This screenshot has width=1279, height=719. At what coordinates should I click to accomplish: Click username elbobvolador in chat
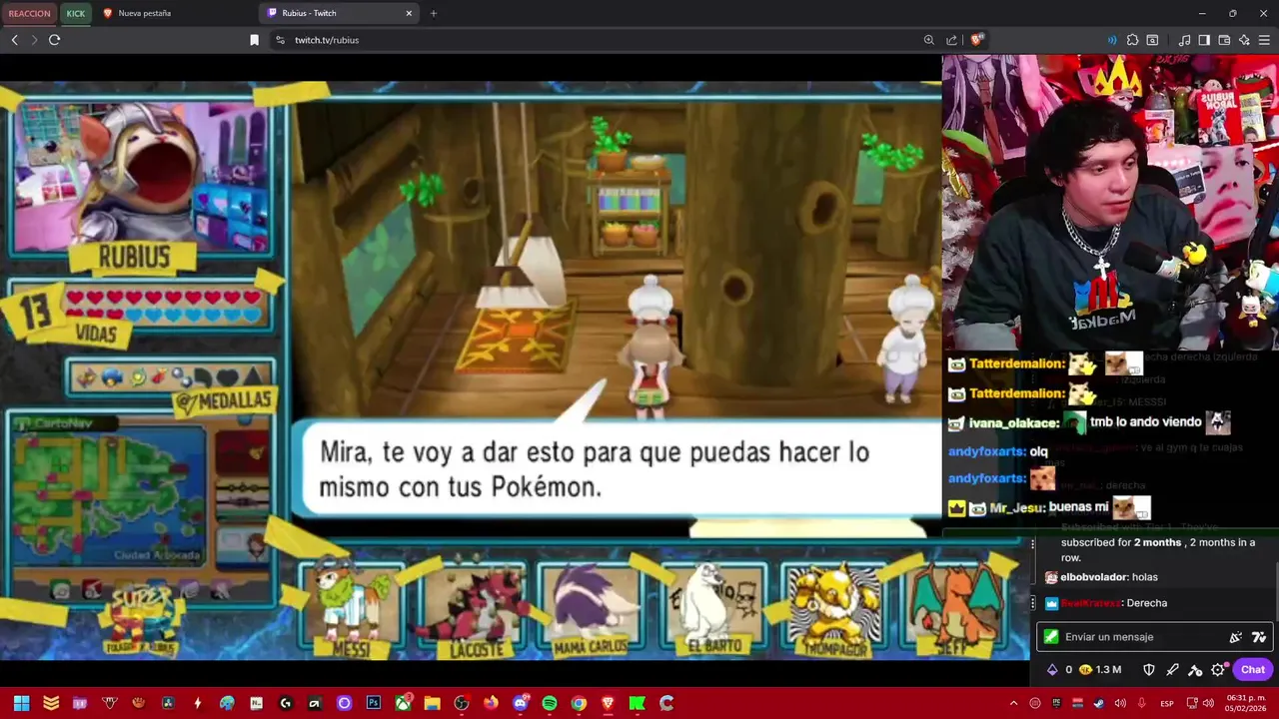point(1094,577)
